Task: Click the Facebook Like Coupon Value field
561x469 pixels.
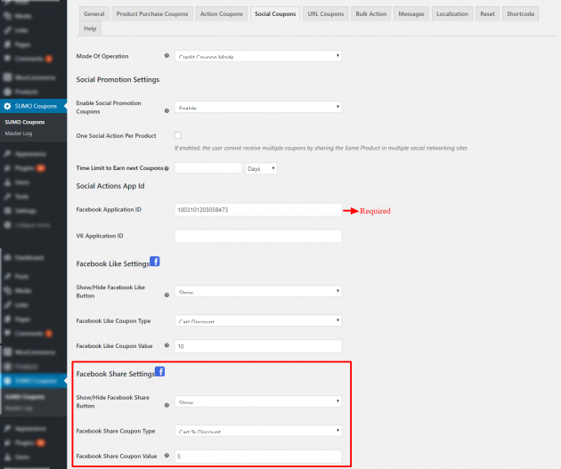Action: click(258, 346)
